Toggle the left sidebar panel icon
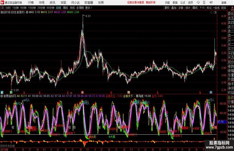This screenshot has height=151, width=234. pos(2,8)
